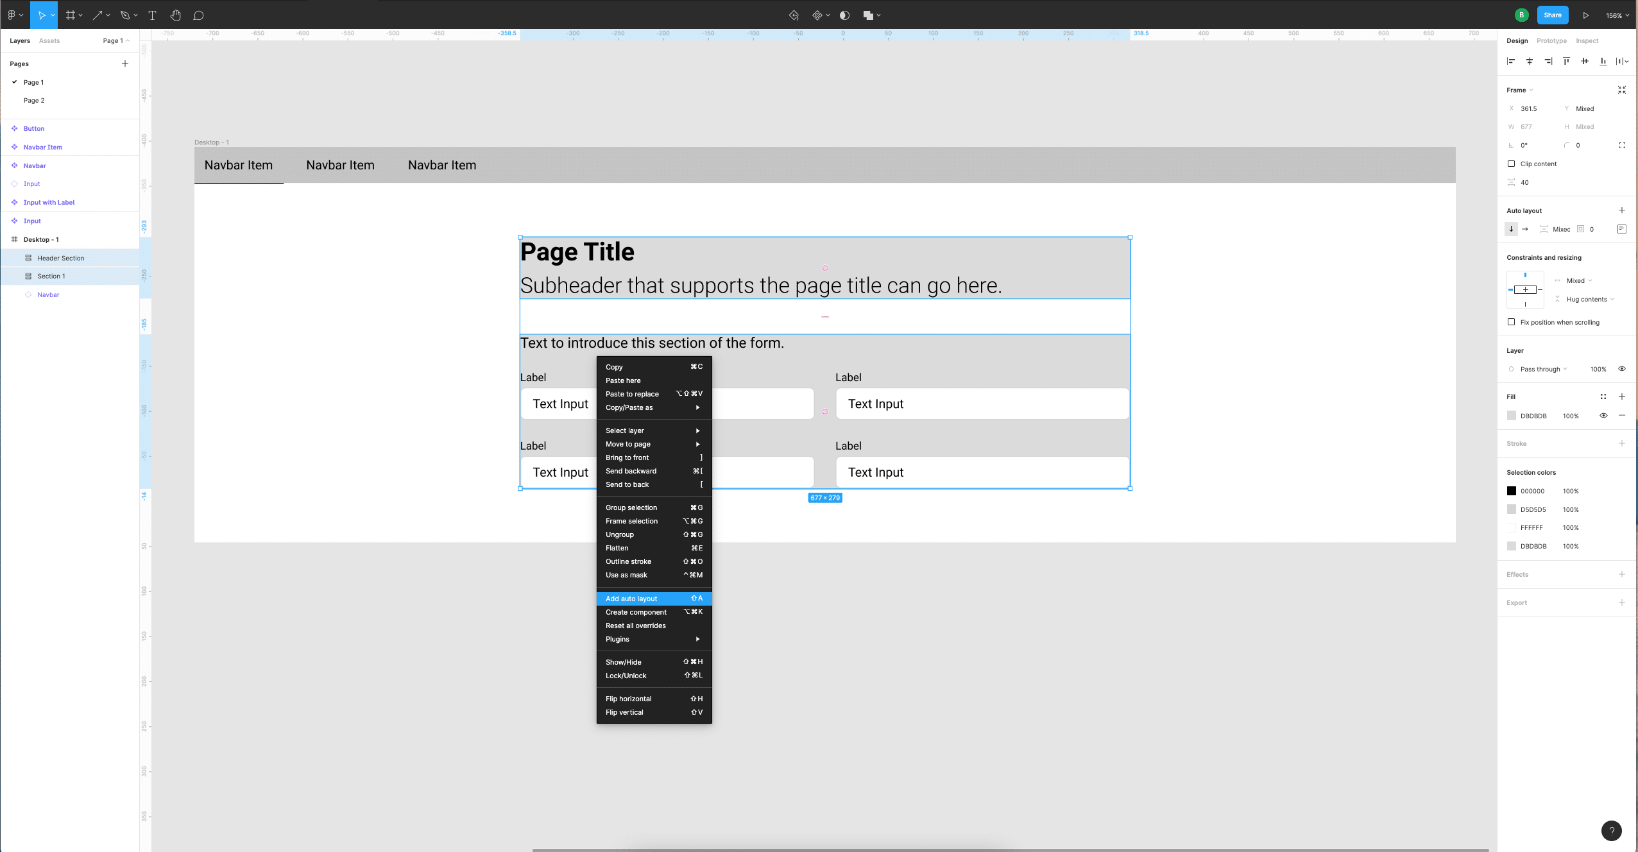Open the shape tools chevron dropdown
This screenshot has width=1638, height=852.
108,15
